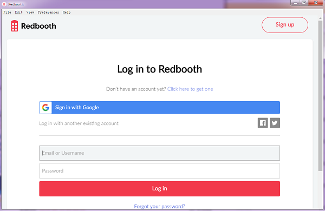Open the Help menu
This screenshot has width=325, height=211.
[67, 12]
